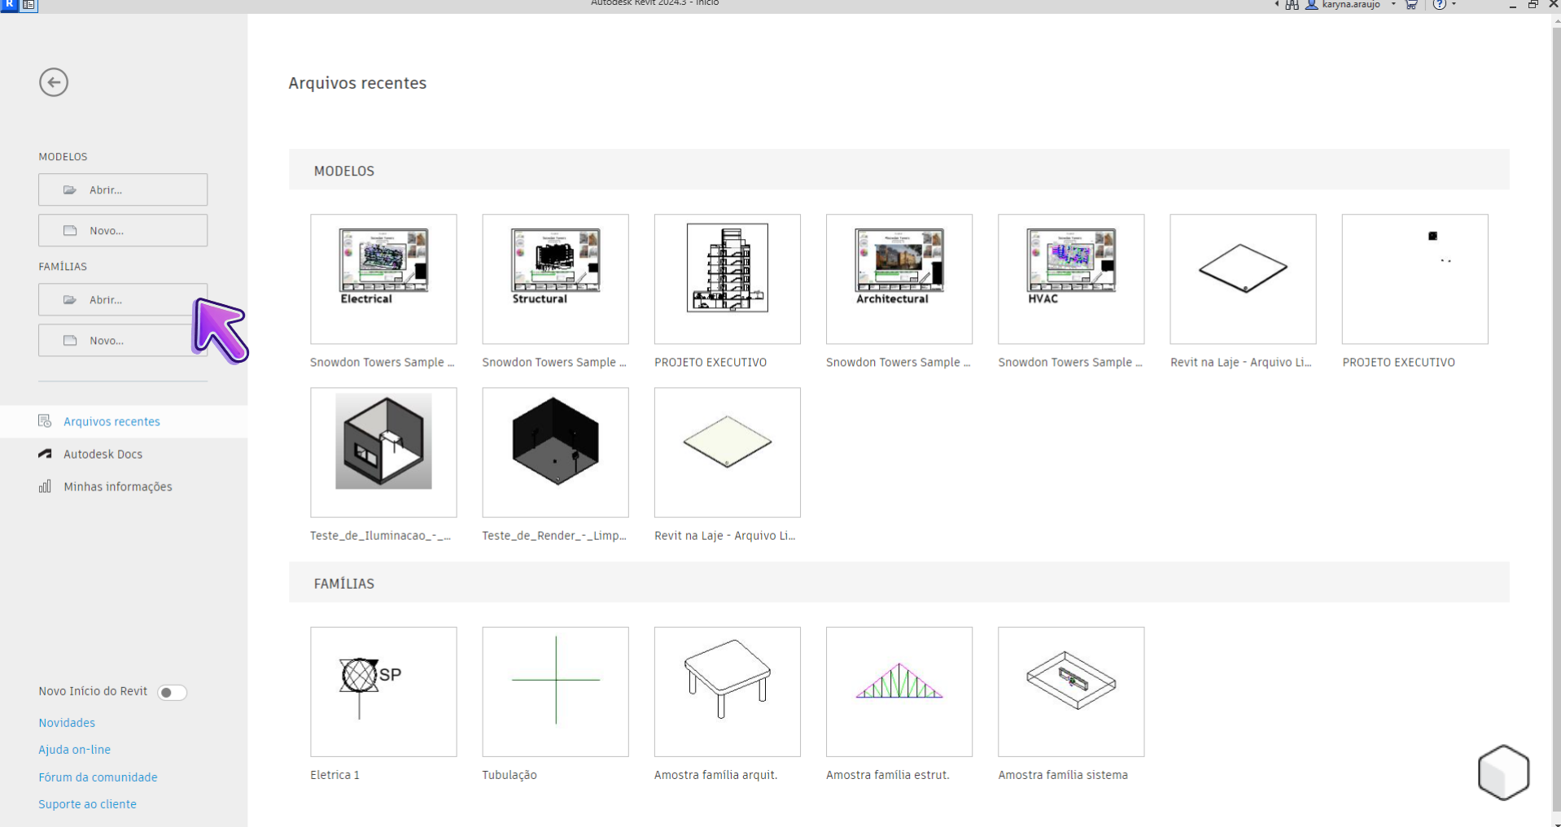1561x827 pixels.
Task: Open the beige Revit na Laje slab thumbnail
Action: coord(728,452)
